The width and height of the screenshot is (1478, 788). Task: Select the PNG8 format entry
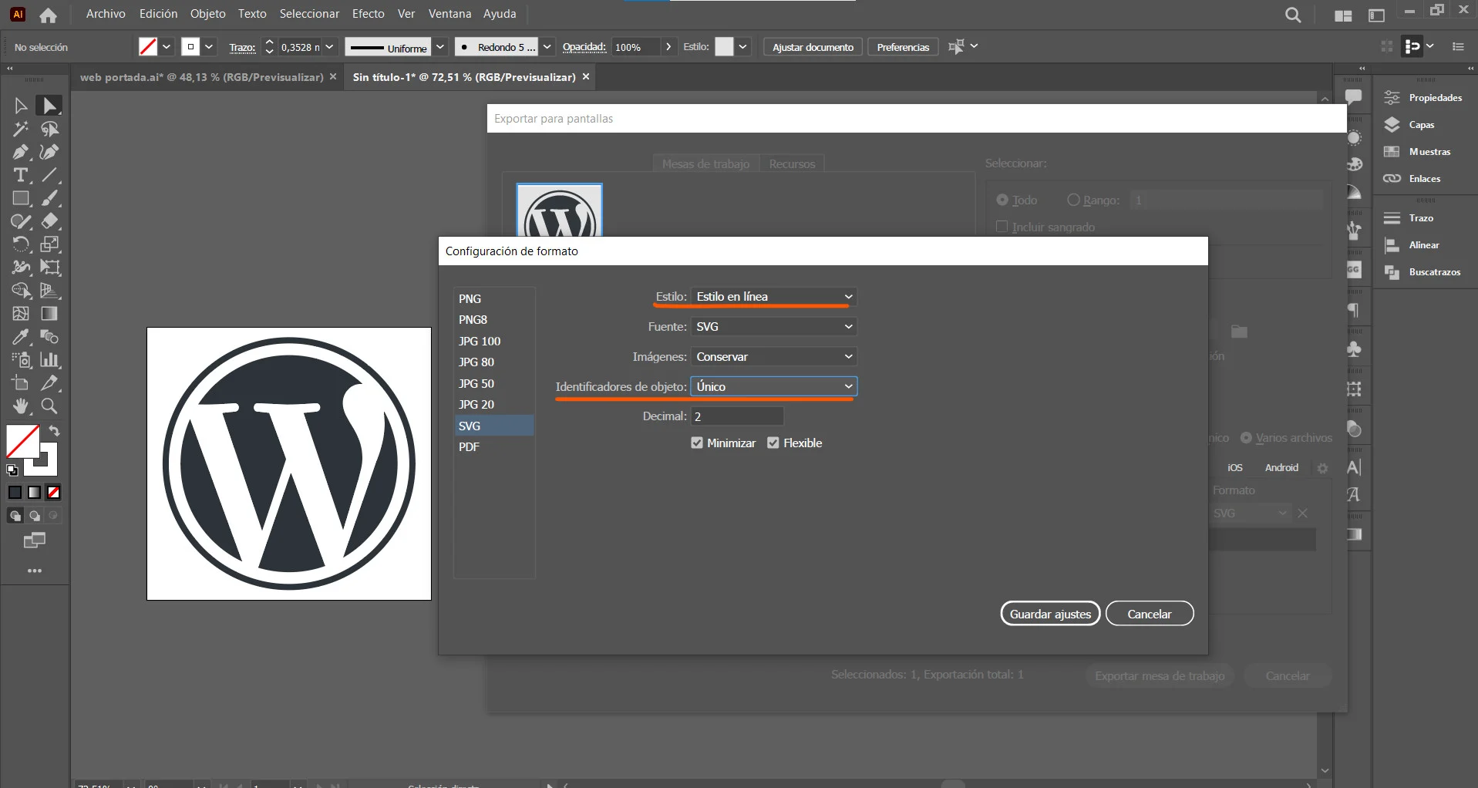pos(493,319)
